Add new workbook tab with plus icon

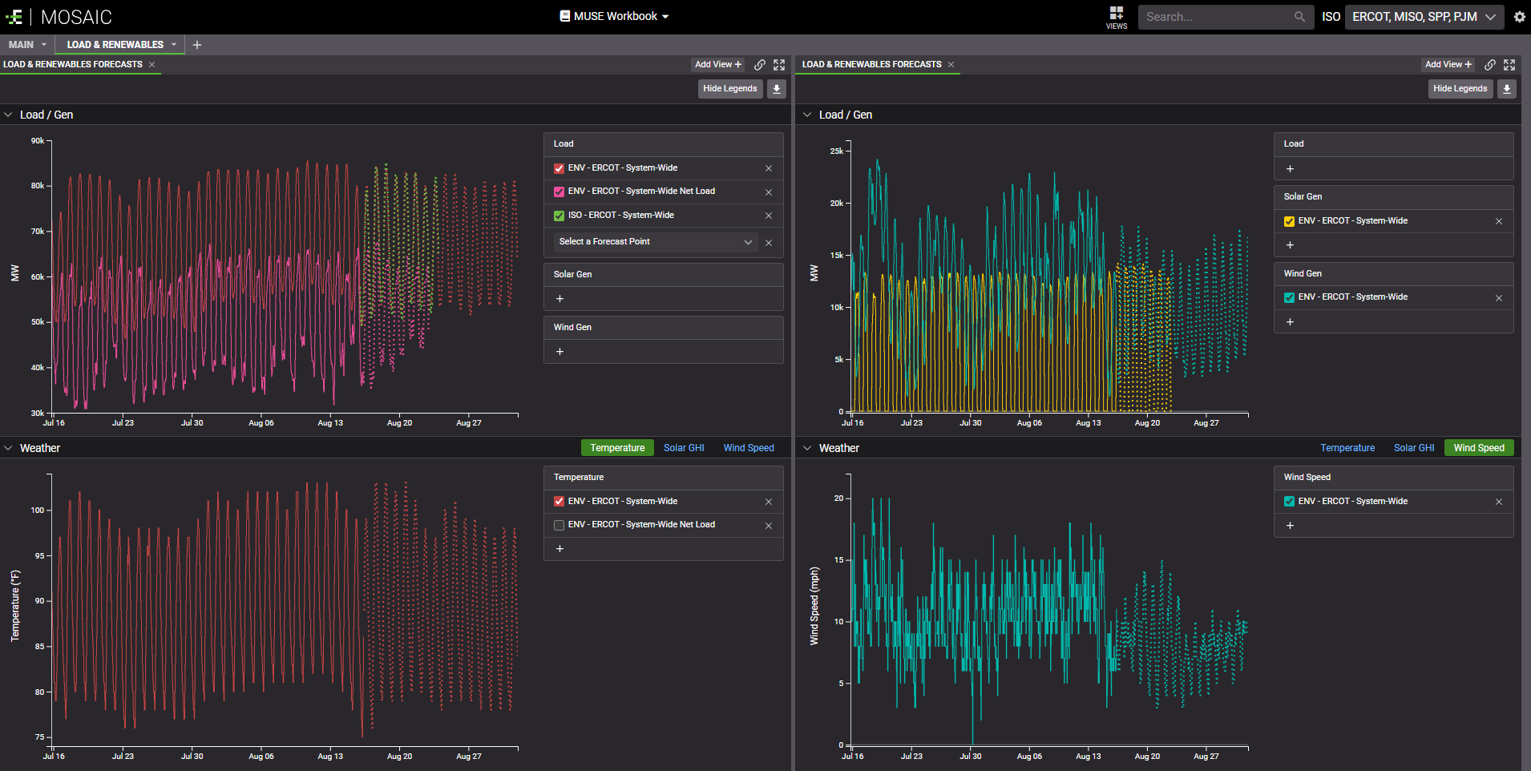197,45
